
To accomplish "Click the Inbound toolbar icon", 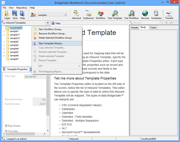I will pos(76,13).
